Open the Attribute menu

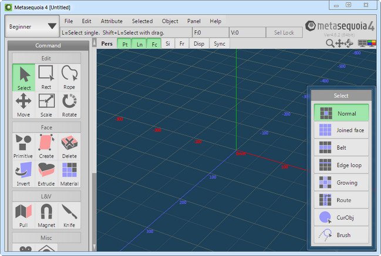112,21
